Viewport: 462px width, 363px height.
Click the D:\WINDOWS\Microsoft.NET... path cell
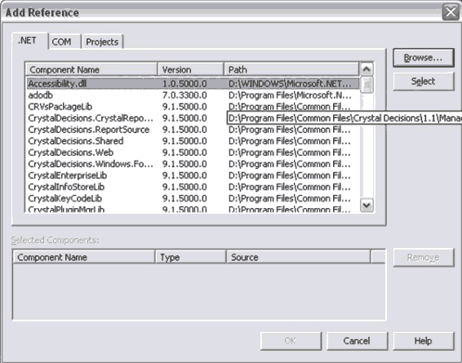tap(290, 83)
